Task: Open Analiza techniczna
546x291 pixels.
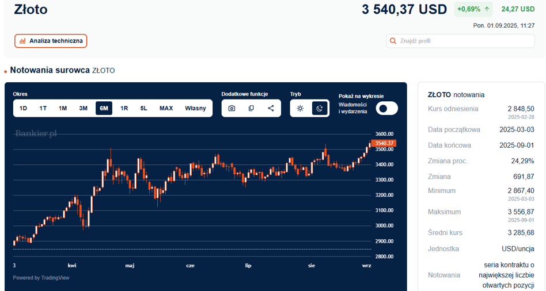Action: [51, 41]
